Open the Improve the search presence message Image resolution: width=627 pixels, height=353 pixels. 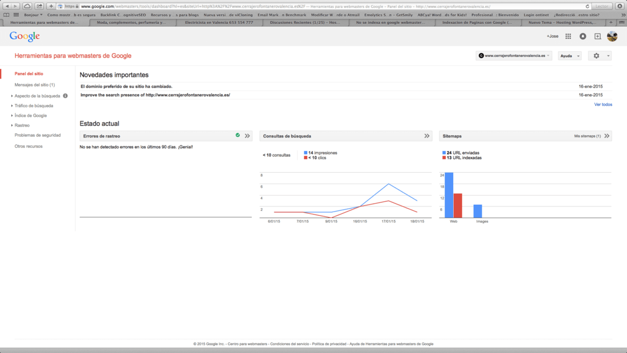click(155, 95)
